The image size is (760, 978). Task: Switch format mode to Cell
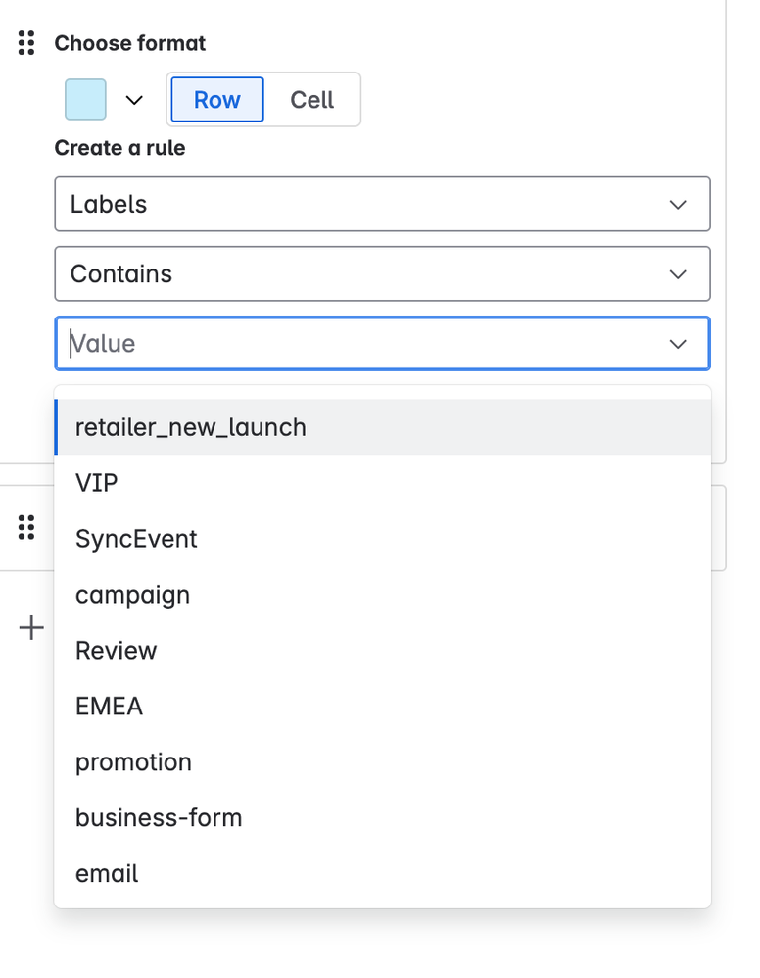click(x=311, y=100)
